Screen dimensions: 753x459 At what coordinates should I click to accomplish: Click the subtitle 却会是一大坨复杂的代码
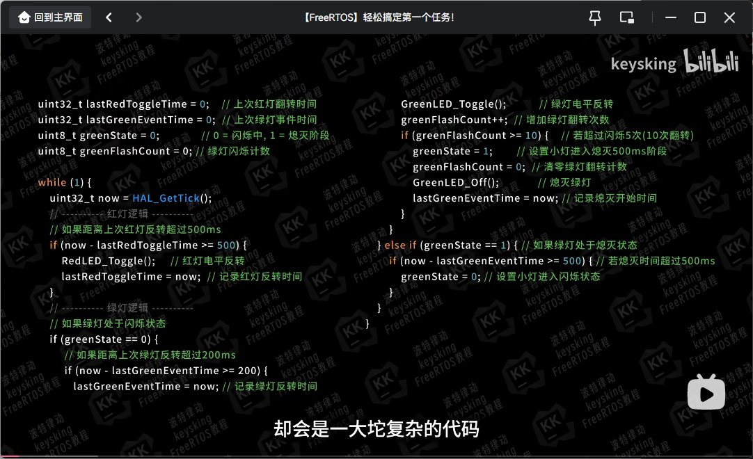point(376,429)
